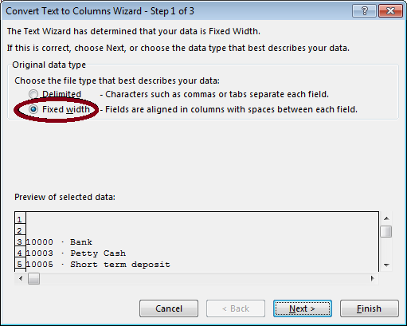
Task: Click the horizontal scrollbar thumb under preview
Action: [33, 279]
